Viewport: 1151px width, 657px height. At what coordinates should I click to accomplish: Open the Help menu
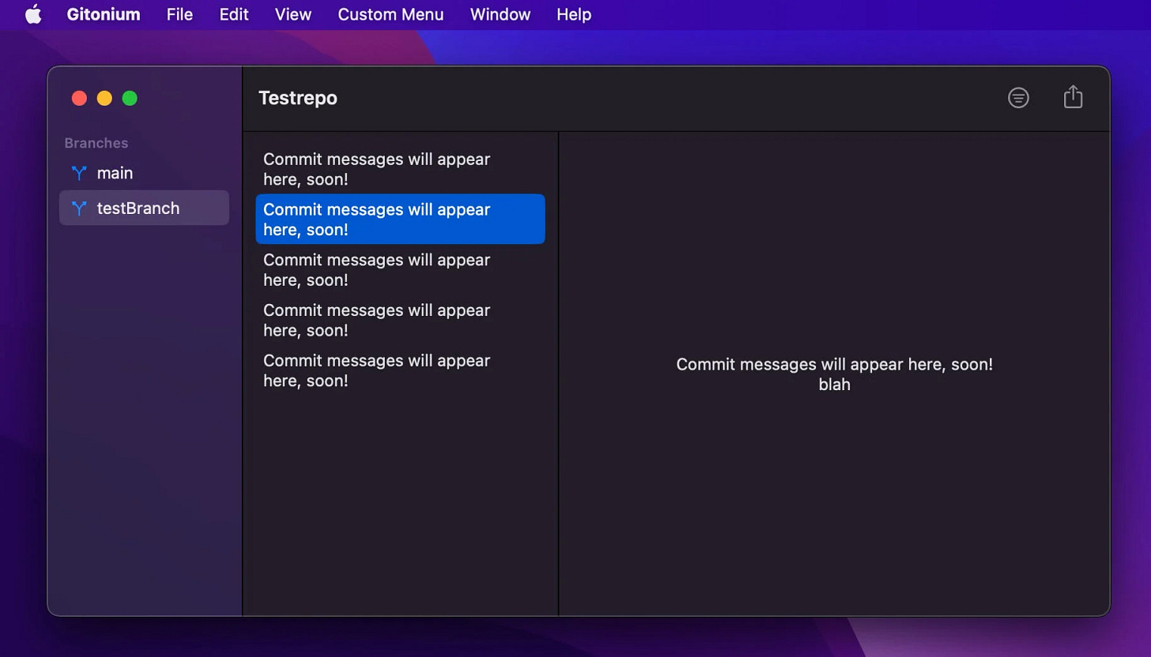574,14
